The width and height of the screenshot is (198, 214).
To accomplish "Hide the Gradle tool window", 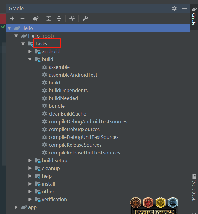I will [184, 8].
